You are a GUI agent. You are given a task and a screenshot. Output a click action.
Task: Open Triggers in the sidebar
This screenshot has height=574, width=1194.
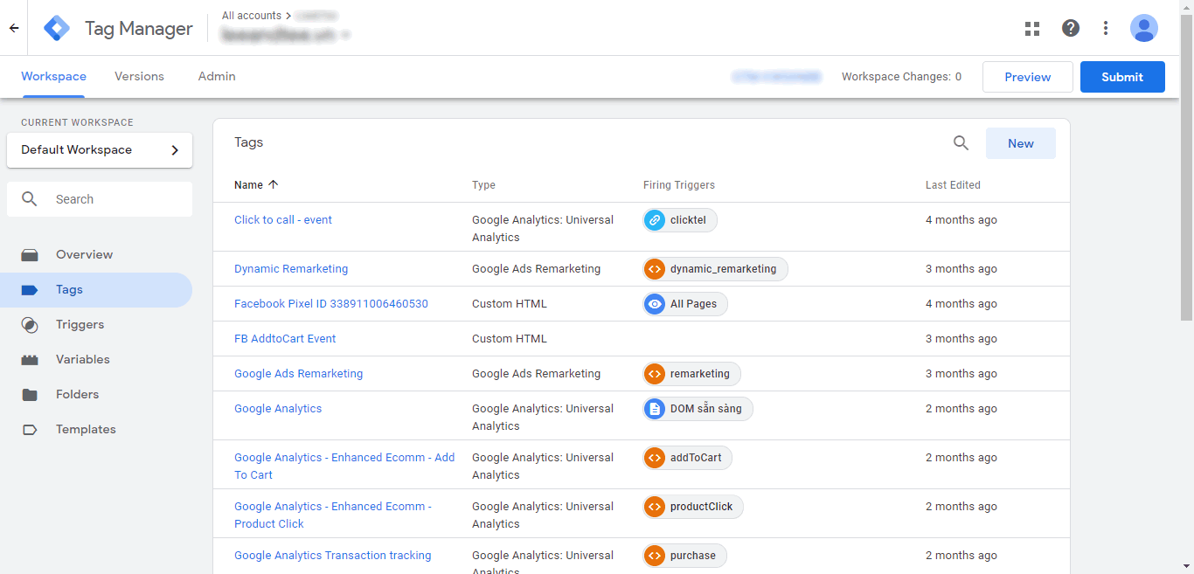[x=96, y=325]
